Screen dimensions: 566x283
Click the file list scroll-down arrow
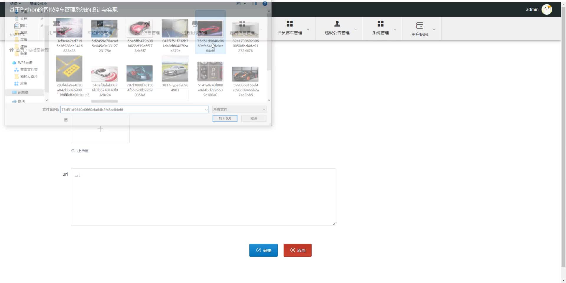pos(269,100)
